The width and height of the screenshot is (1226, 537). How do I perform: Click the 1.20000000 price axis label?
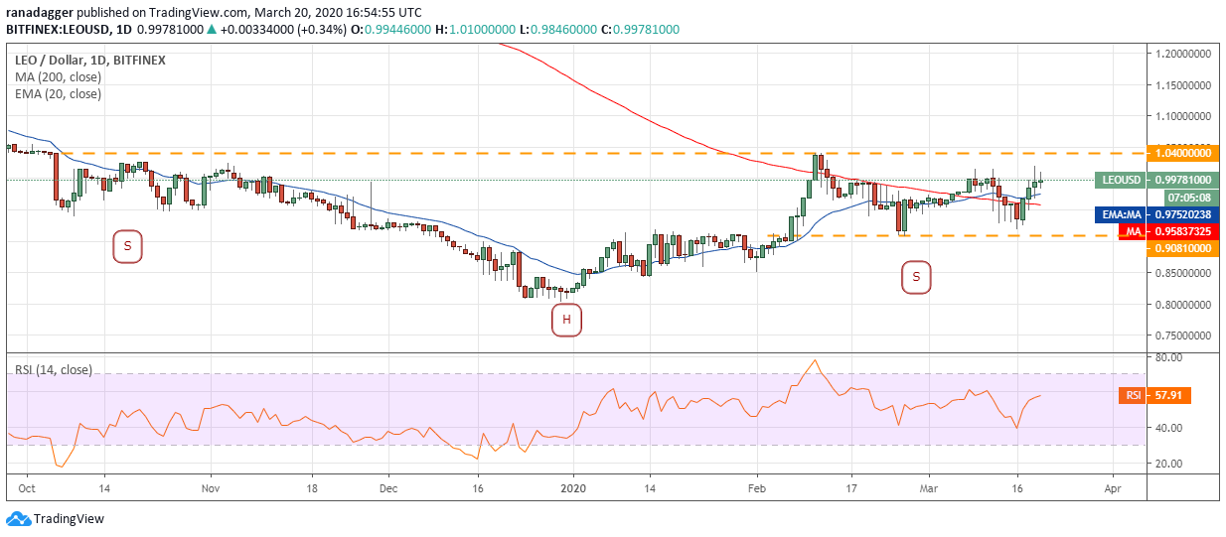point(1181,54)
